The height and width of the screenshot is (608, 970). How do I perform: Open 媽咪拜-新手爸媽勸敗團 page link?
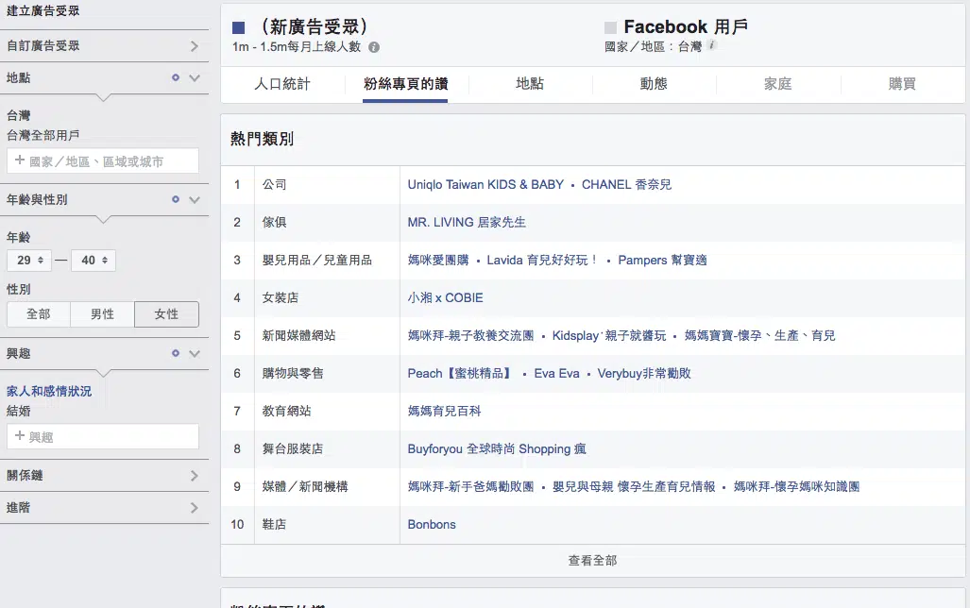coord(470,486)
